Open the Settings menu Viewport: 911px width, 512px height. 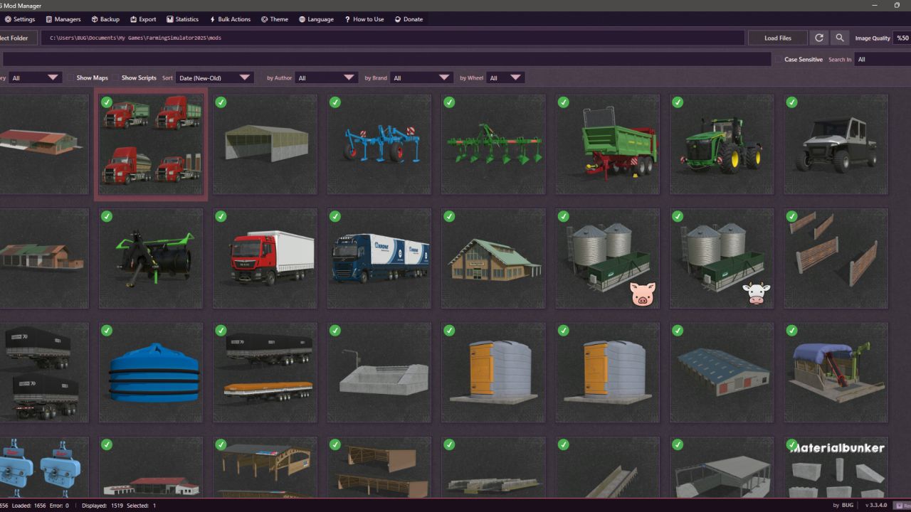[19, 19]
